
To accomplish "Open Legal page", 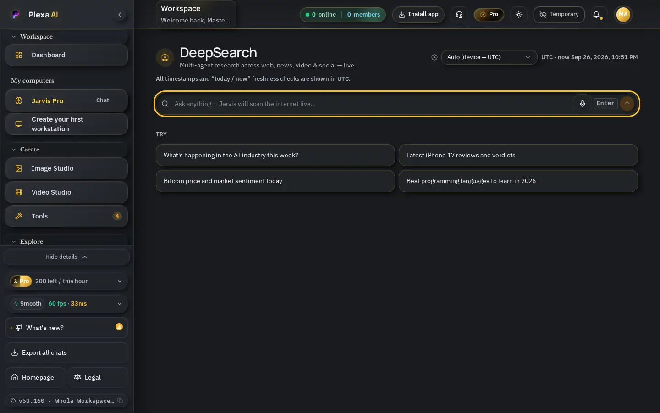I will click(98, 377).
